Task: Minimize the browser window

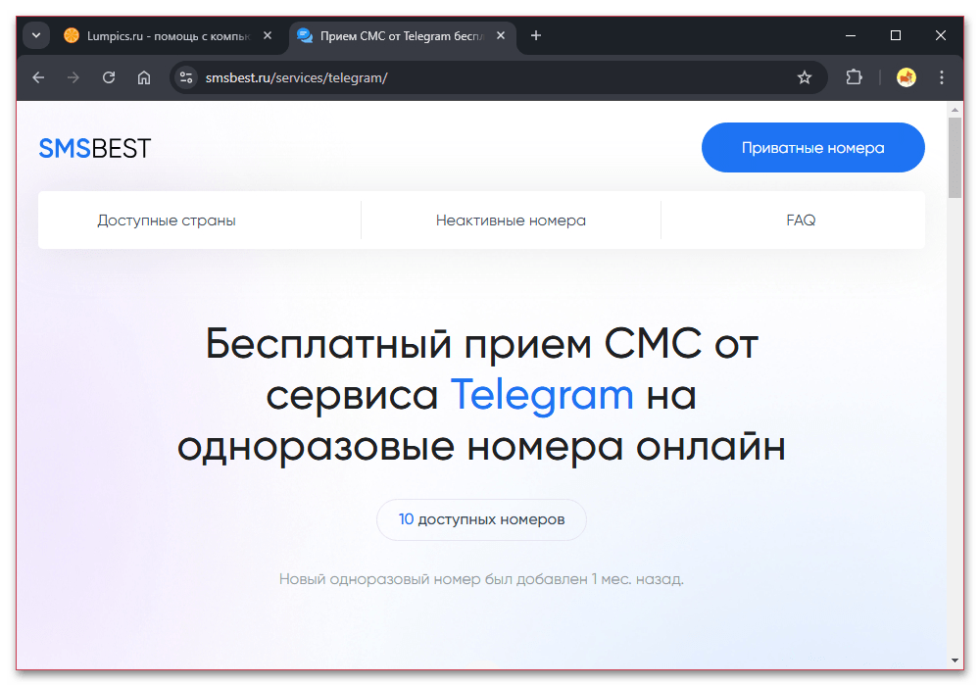Action: tap(851, 35)
